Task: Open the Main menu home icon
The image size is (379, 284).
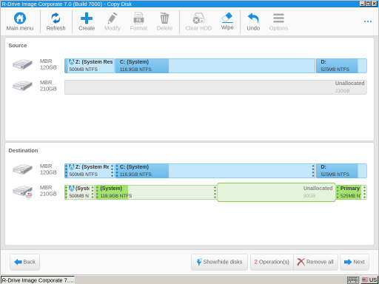Action: point(20,18)
